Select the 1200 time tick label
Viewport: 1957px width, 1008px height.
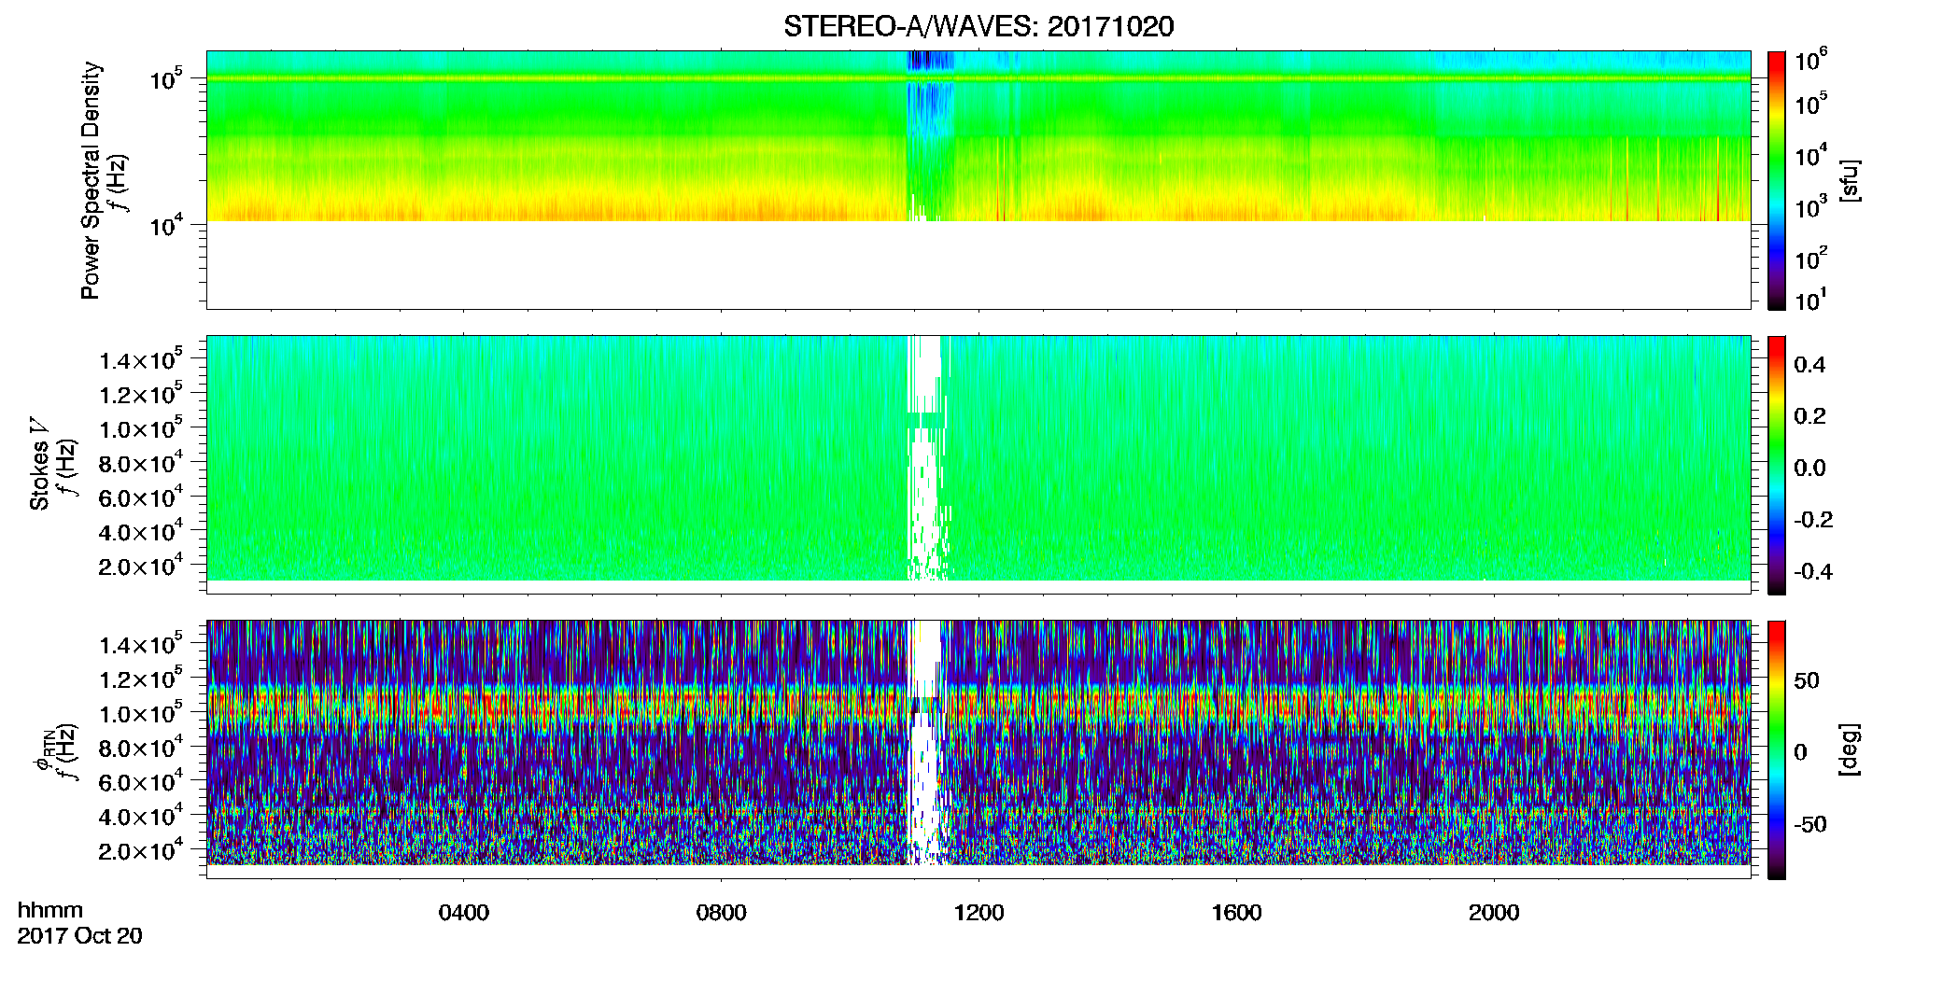(x=978, y=913)
